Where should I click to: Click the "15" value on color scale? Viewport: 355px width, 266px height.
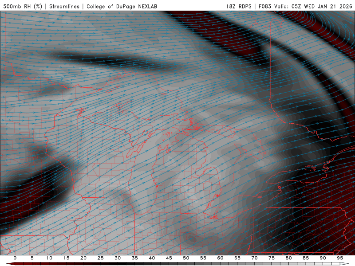[x=66, y=258]
